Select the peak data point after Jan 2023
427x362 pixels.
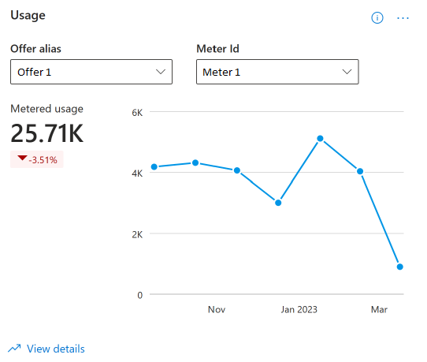tap(320, 139)
